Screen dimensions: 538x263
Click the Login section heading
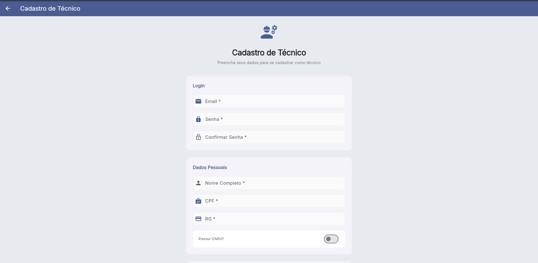pyautogui.click(x=198, y=86)
